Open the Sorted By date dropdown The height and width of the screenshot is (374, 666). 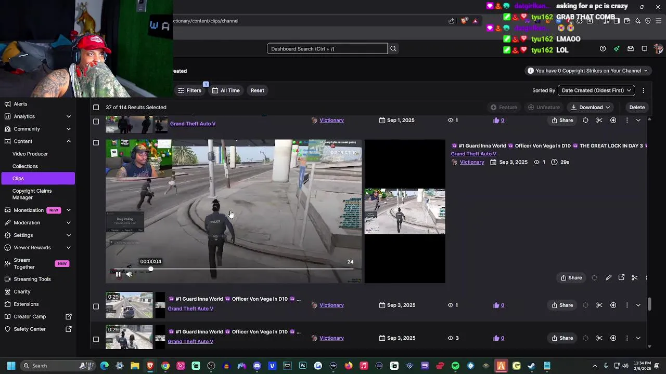pyautogui.click(x=596, y=90)
